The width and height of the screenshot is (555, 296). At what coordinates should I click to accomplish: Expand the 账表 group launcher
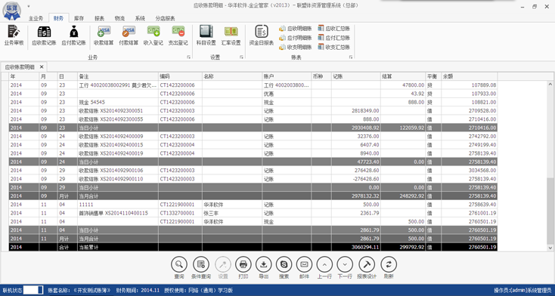[x=351, y=57]
